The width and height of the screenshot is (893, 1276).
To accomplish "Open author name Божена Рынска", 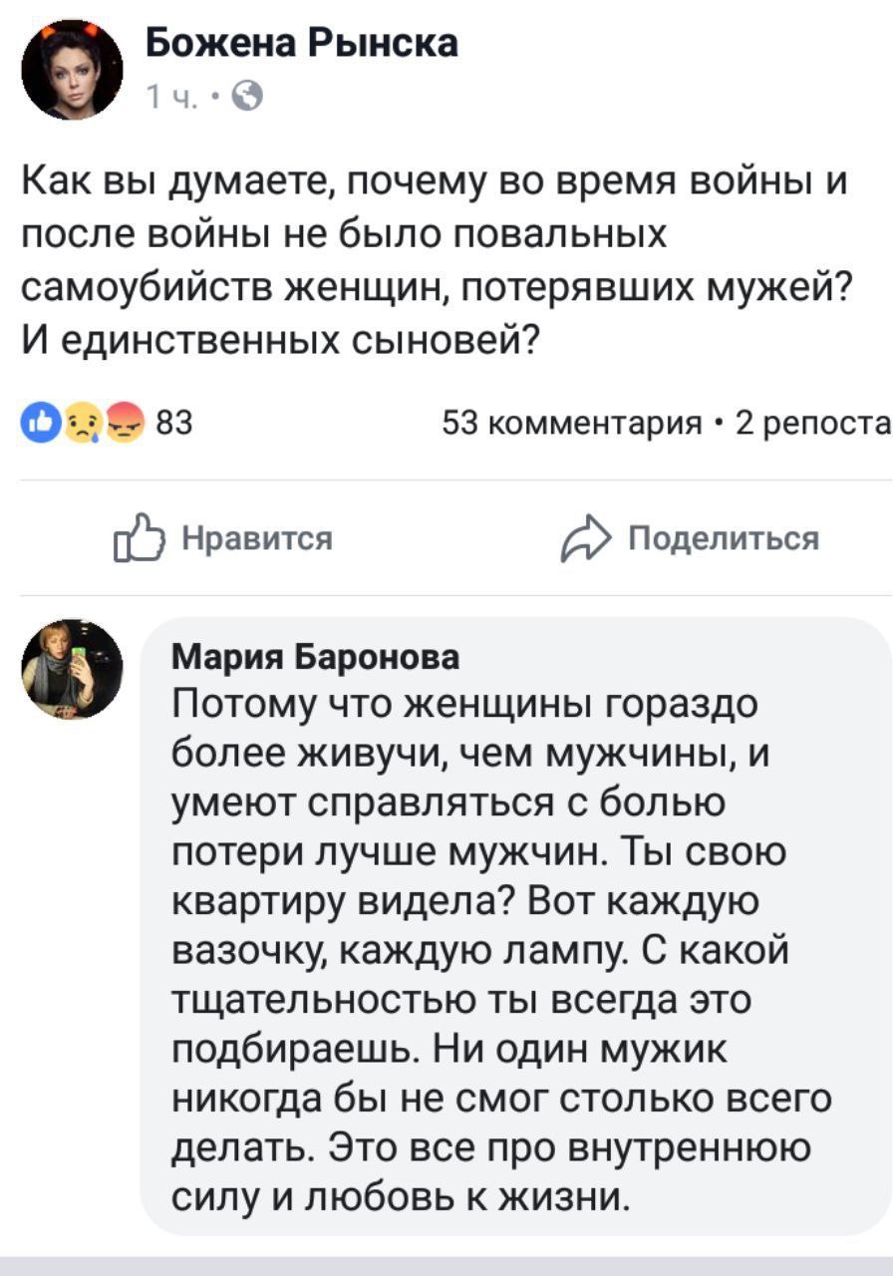I will tap(302, 44).
